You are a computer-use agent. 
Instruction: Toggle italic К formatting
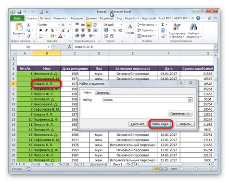(x=47, y=30)
